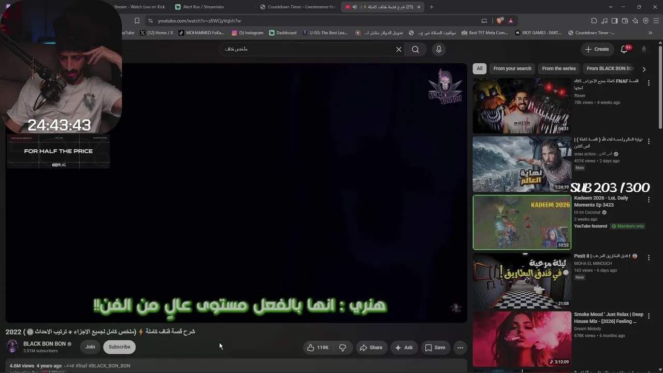Image resolution: width=663 pixels, height=373 pixels.
Task: Subscribe to BLACK BON BON
Action: click(x=119, y=347)
